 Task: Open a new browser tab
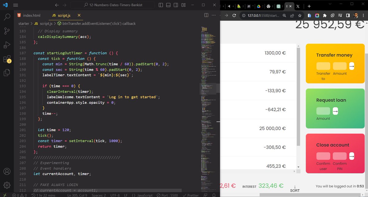tap(309, 6)
